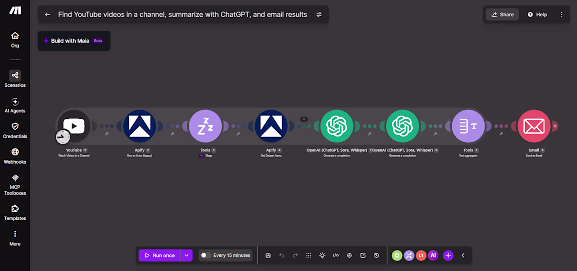Open Scenarios in the sidebar
Viewport: 577px width, 271px height.
coord(15,79)
